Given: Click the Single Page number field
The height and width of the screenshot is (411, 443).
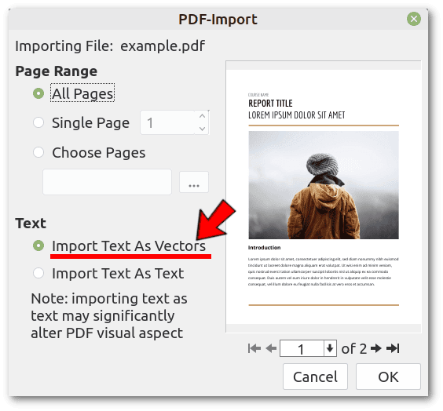Looking at the screenshot, I should pyautogui.click(x=168, y=122).
